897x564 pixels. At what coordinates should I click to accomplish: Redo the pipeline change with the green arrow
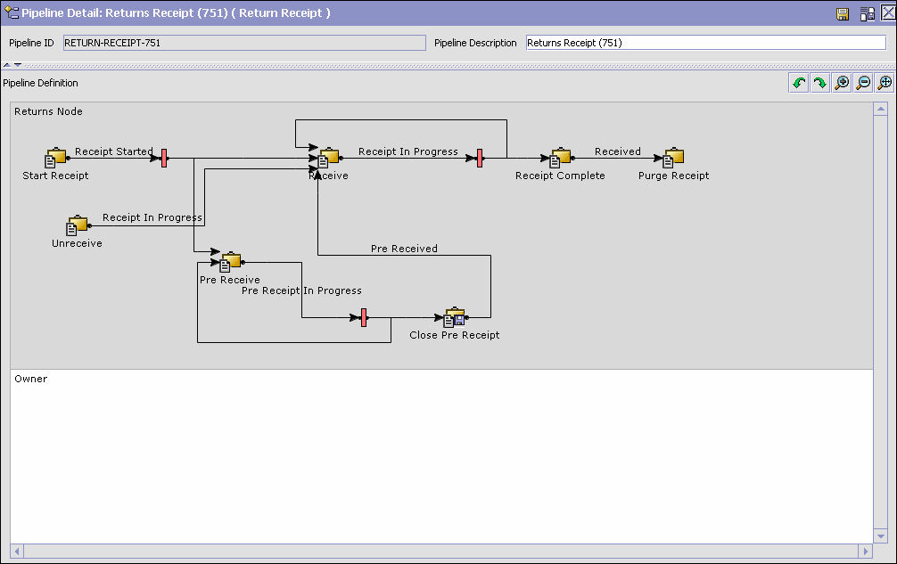pos(820,83)
